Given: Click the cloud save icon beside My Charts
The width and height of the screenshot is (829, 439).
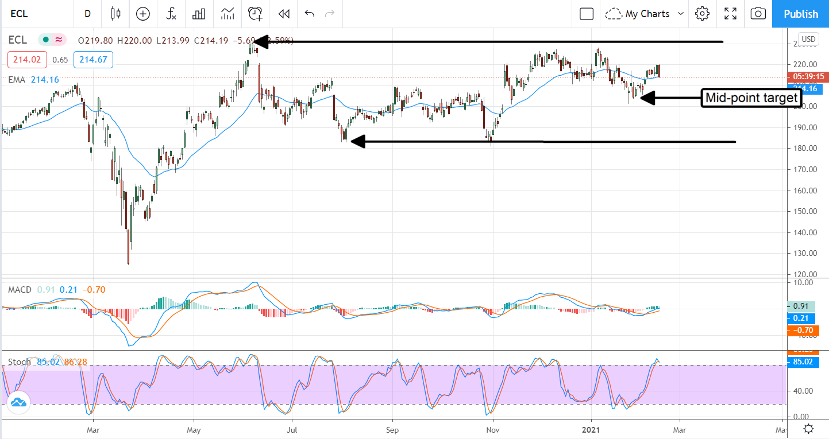Looking at the screenshot, I should point(614,14).
